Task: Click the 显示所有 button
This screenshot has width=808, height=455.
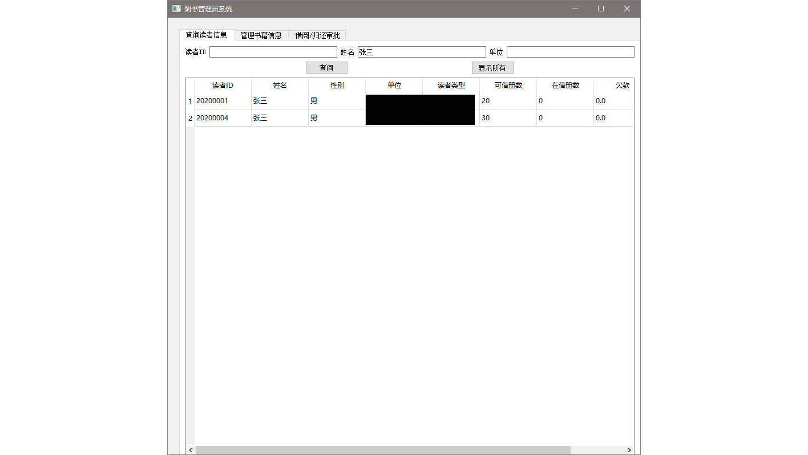Action: (492, 68)
